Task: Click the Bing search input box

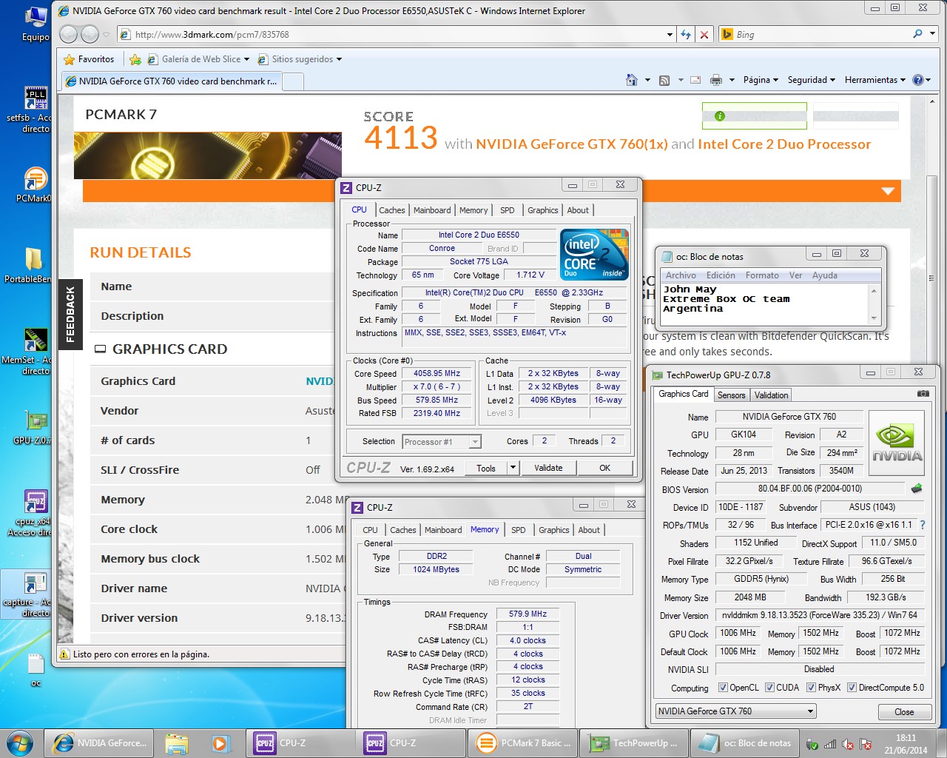Action: [821, 34]
